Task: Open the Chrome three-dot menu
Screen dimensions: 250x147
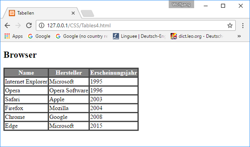Action: [x=243, y=26]
